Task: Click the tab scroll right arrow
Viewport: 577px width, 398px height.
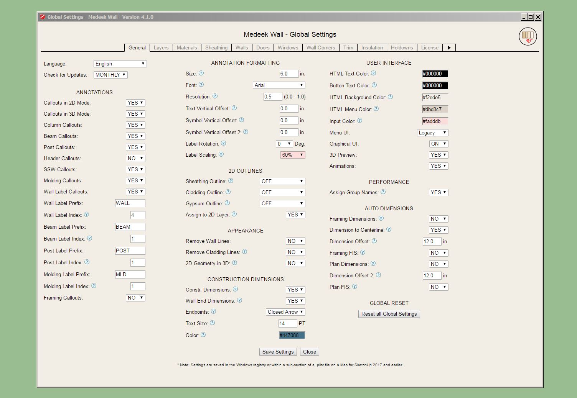Action: pos(449,47)
